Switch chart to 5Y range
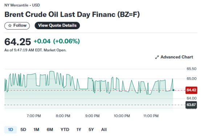 (x=91, y=130)
